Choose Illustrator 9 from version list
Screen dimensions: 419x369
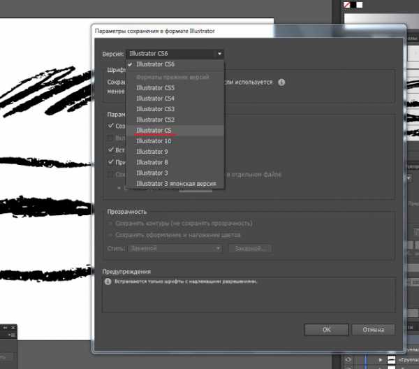pyautogui.click(x=175, y=152)
